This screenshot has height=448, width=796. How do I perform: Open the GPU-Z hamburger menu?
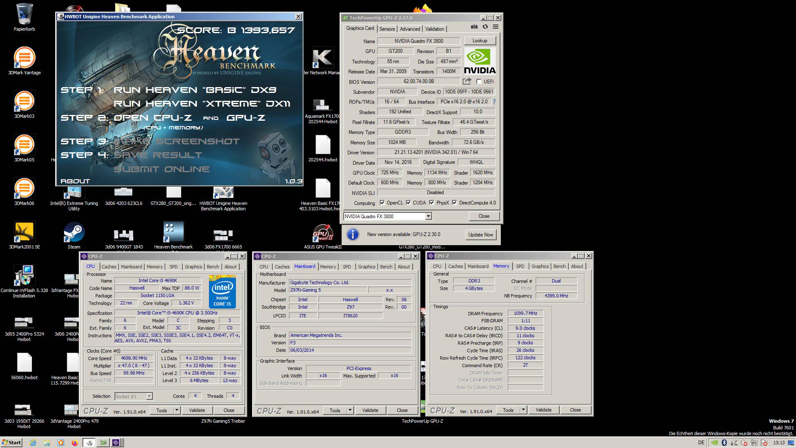click(495, 27)
